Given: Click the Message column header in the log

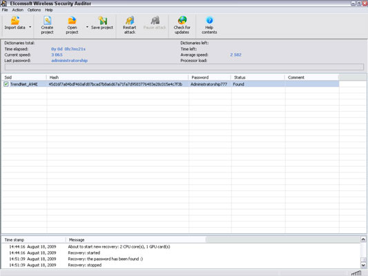Looking at the screenshot, I should pyautogui.click(x=136, y=239).
